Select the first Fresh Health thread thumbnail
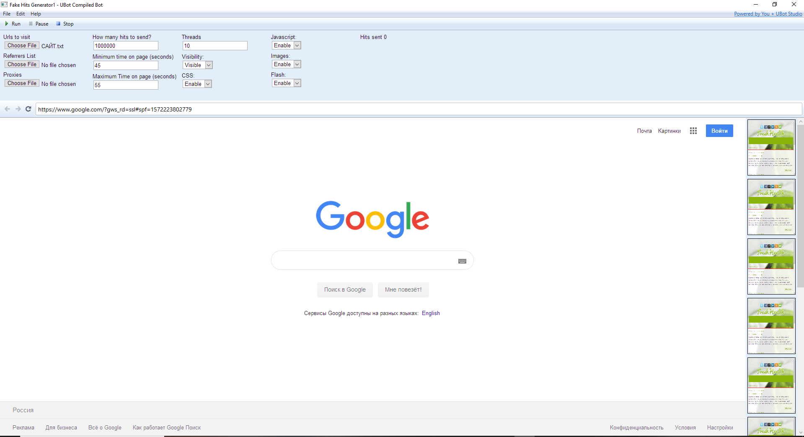Viewport: 804px width, 437px height. point(771,147)
